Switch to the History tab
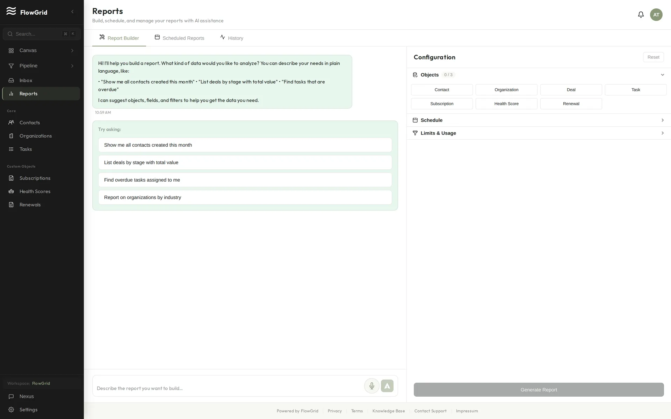 tap(232, 38)
